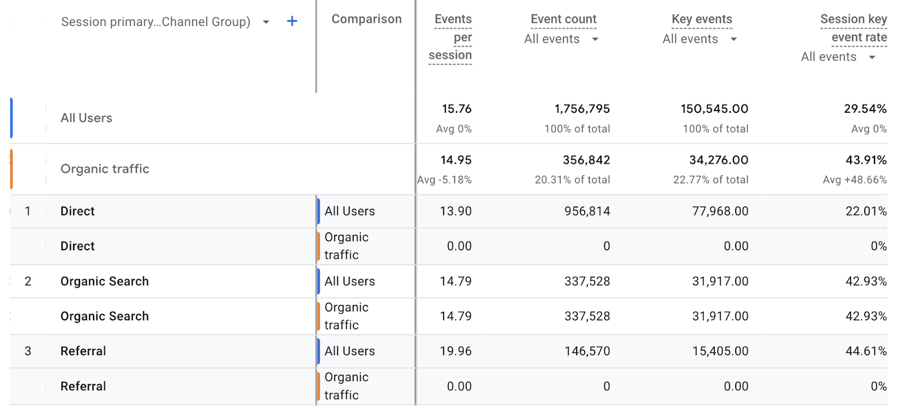This screenshot has height=406, width=902.
Task: Click Referral in row 3
Action: 83,351
